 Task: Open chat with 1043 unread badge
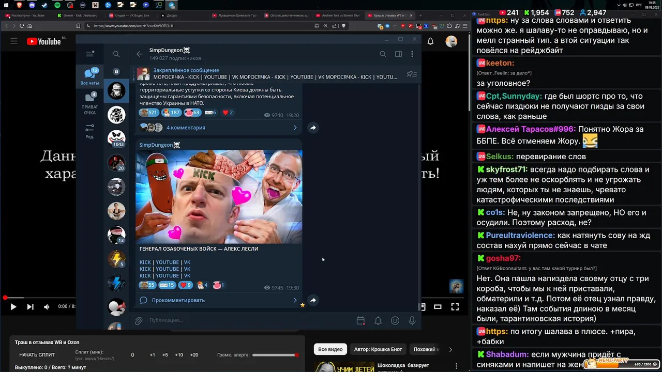click(116, 139)
